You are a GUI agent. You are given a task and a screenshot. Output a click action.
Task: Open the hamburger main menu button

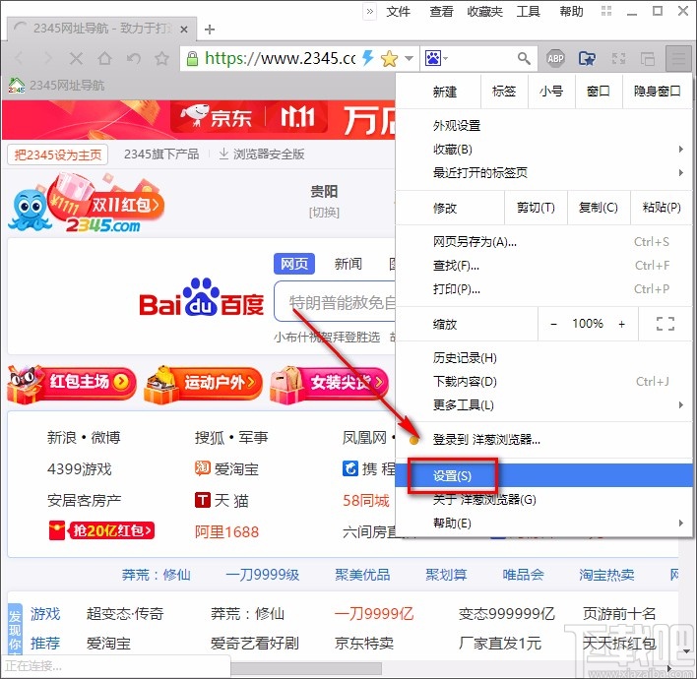[678, 58]
